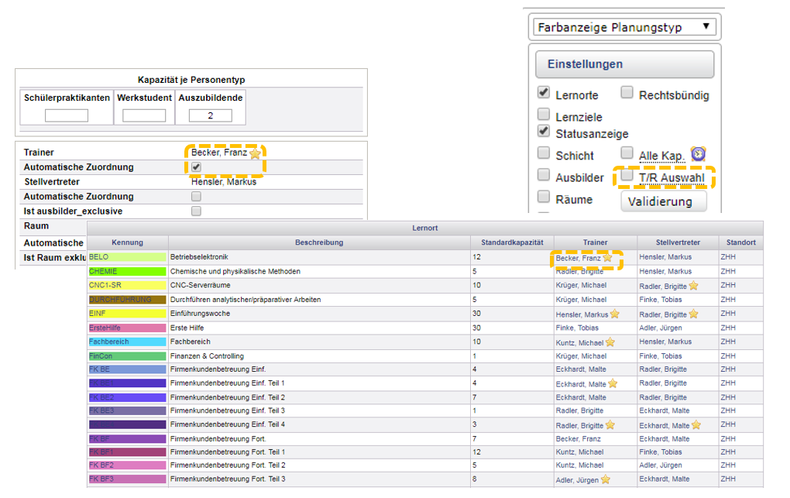Screen dimensions: 790x498
Task: Select the CNC-Serverräume description cell
Action: [319, 285]
